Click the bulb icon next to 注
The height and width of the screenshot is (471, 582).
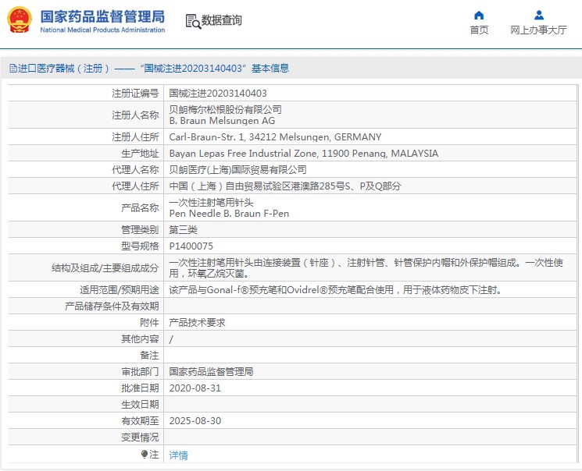145,454
